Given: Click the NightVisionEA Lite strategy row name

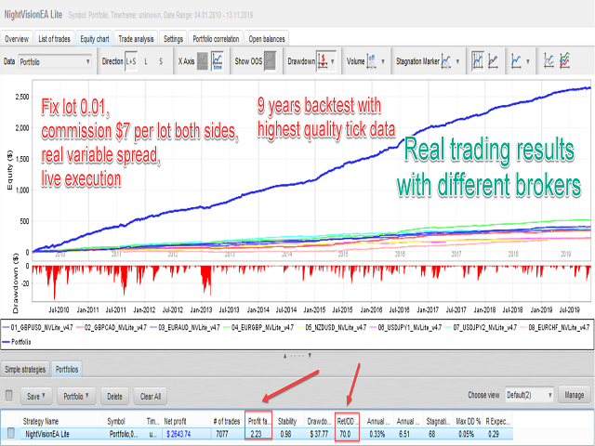Looking at the screenshot, I should 47,434.
